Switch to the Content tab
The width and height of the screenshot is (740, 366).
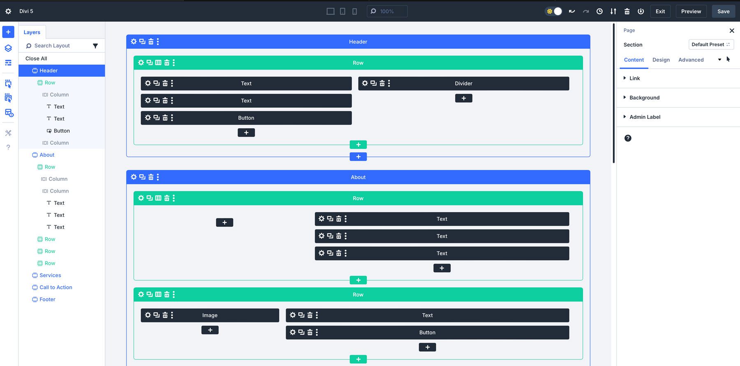634,60
